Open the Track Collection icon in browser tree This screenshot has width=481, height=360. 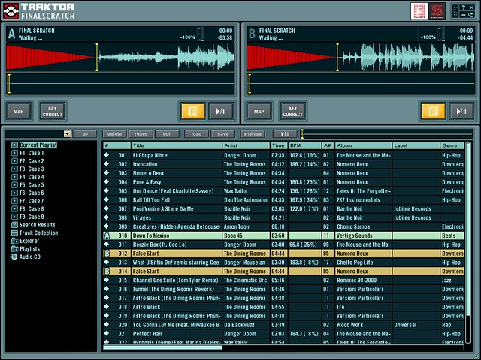[15, 232]
